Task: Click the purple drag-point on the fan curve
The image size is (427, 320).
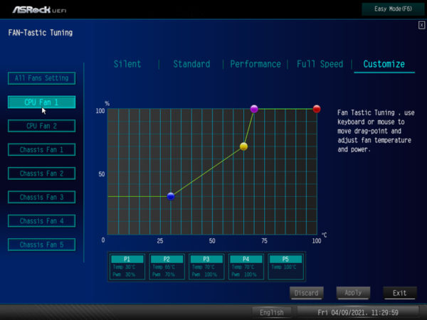Action: (254, 109)
